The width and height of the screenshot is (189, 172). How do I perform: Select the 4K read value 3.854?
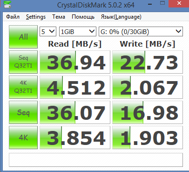point(75,138)
